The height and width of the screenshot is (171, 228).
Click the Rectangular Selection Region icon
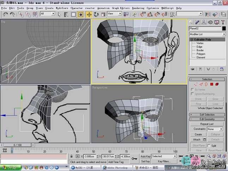point(73,14)
